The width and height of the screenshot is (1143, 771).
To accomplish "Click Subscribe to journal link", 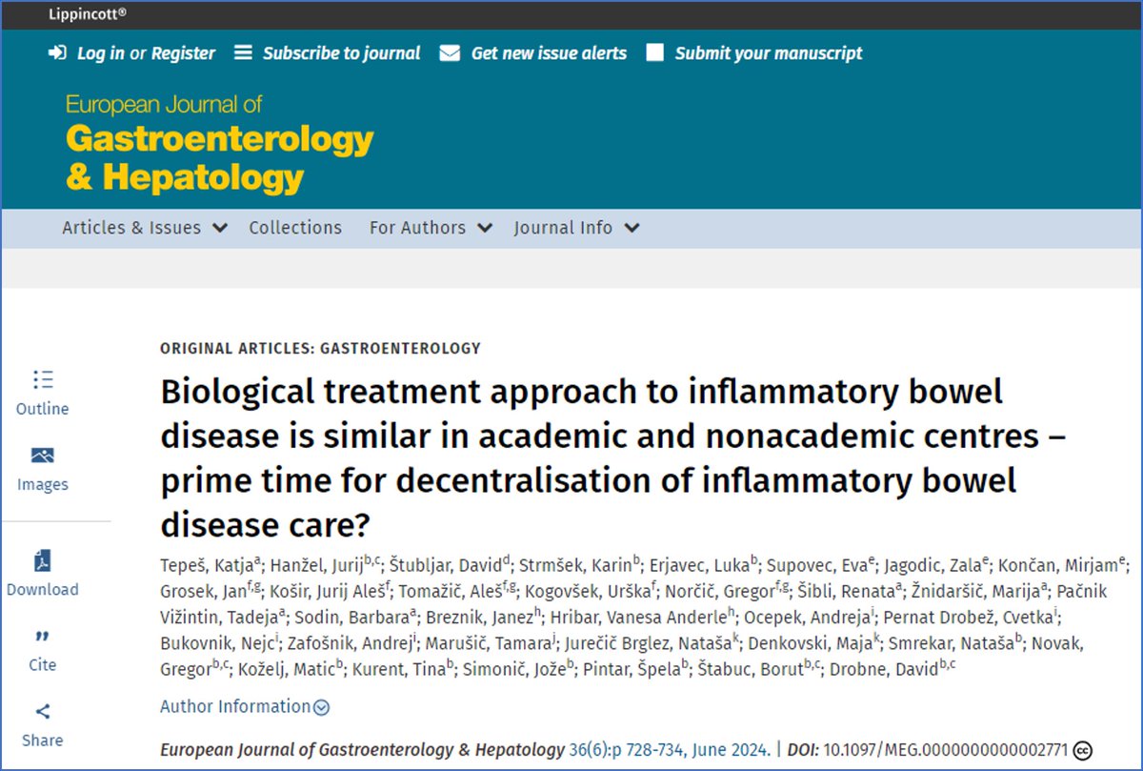I will point(342,53).
